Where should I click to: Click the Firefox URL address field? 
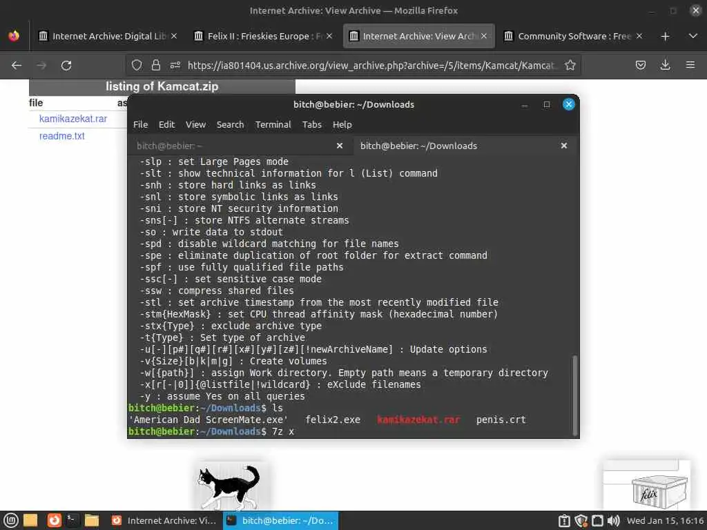(x=371, y=66)
